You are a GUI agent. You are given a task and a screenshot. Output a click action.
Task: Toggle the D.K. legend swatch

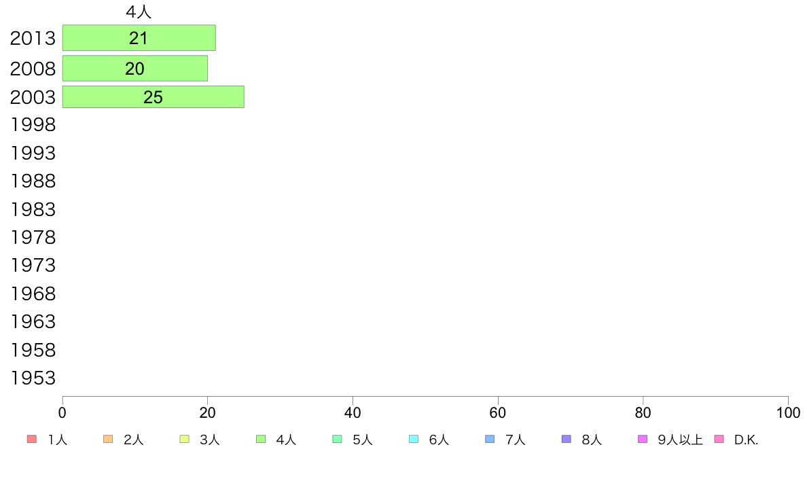719,439
